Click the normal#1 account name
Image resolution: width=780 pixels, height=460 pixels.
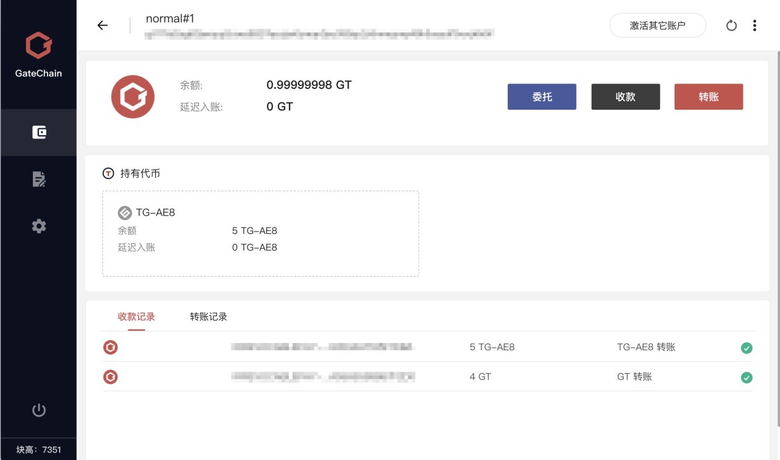click(x=170, y=18)
